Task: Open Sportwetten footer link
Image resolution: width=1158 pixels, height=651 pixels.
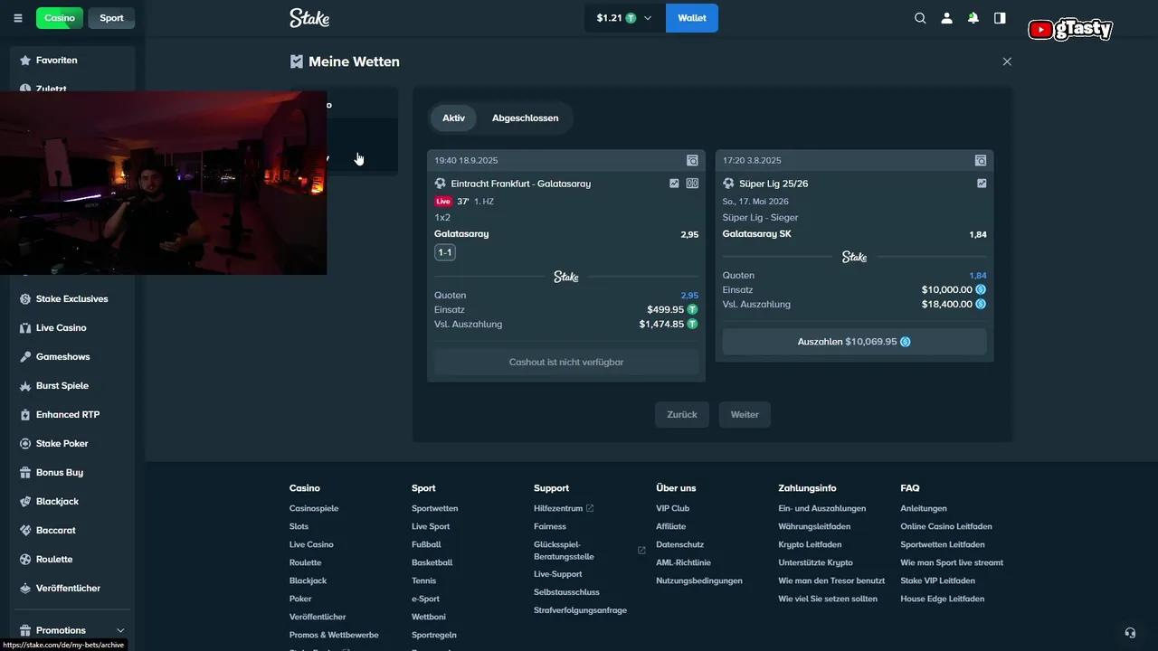Action: 435,508
